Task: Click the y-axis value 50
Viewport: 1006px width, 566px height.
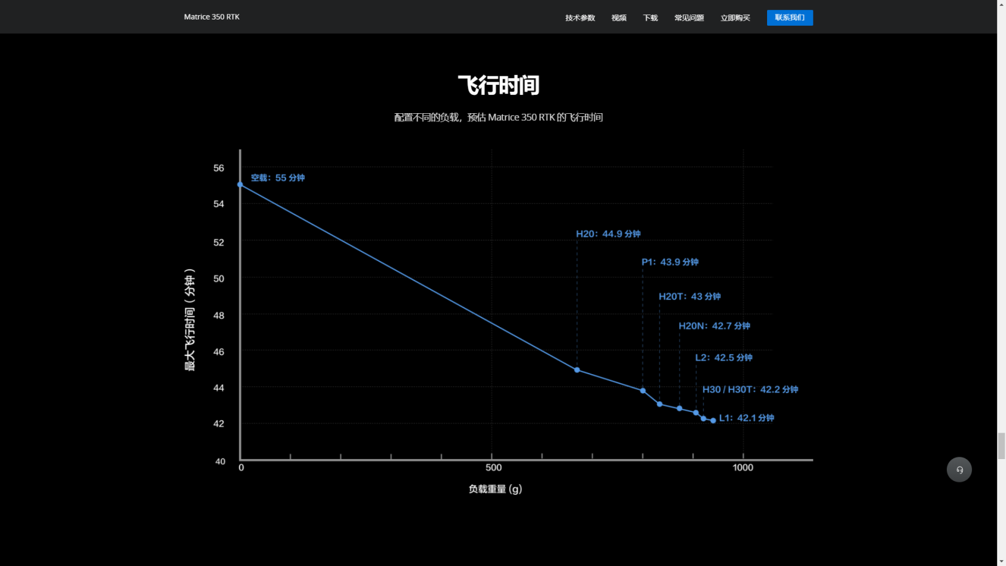Action: coord(219,279)
